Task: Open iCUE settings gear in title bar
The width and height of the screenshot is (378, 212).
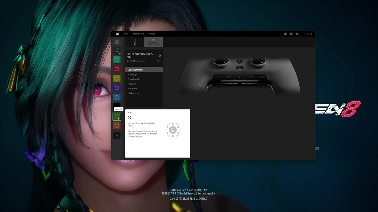Action: pyautogui.click(x=297, y=34)
